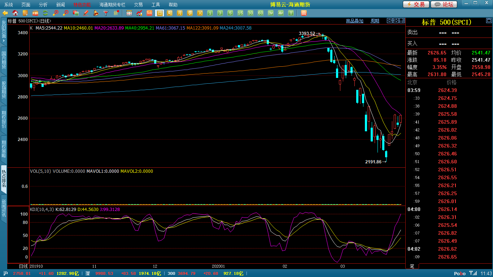The height and width of the screenshot is (277, 493).
Task: Select the 15-minute period button
Action: [x=240, y=13]
